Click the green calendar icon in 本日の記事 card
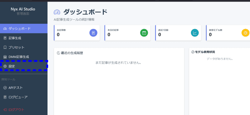 [144, 33]
